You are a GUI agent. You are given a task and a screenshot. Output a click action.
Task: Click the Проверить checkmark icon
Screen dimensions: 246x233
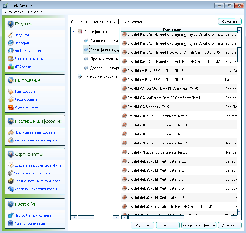click(x=11, y=43)
